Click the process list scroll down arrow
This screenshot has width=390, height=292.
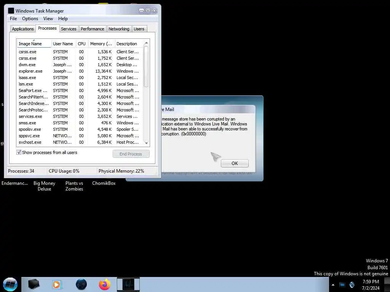pos(146,143)
